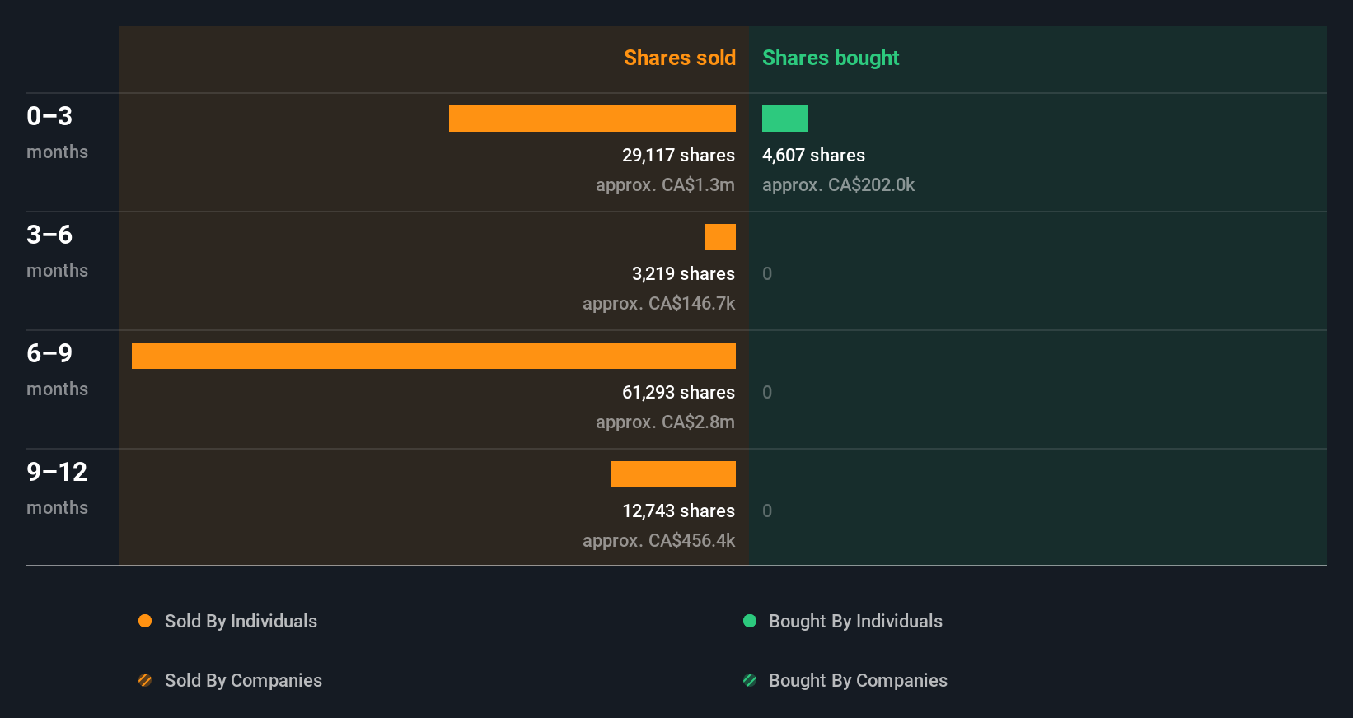The image size is (1353, 718).
Task: Toggle the Bought By Individuals legend label
Action: [x=855, y=621]
